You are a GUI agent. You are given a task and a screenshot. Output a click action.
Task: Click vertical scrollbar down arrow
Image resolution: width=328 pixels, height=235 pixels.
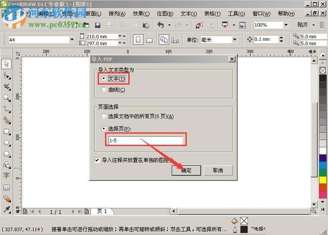click(314, 204)
